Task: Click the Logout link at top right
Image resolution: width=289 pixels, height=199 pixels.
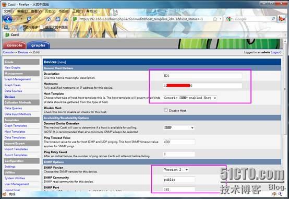Action: tap(276, 52)
